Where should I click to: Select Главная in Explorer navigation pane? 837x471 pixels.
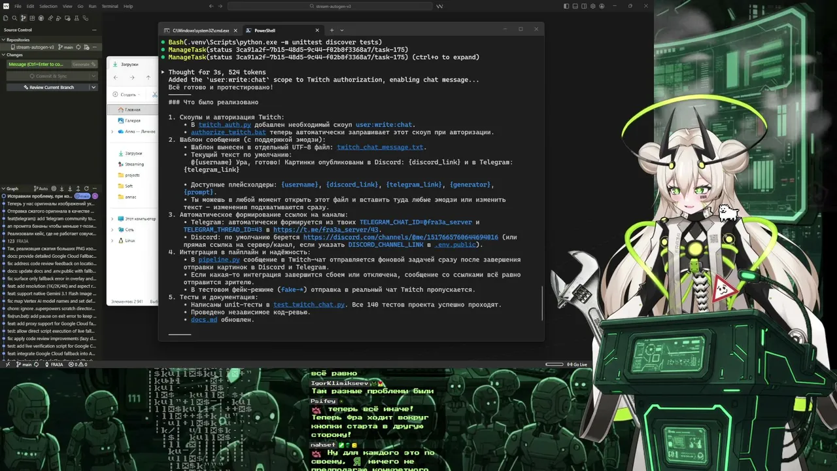[132, 109]
